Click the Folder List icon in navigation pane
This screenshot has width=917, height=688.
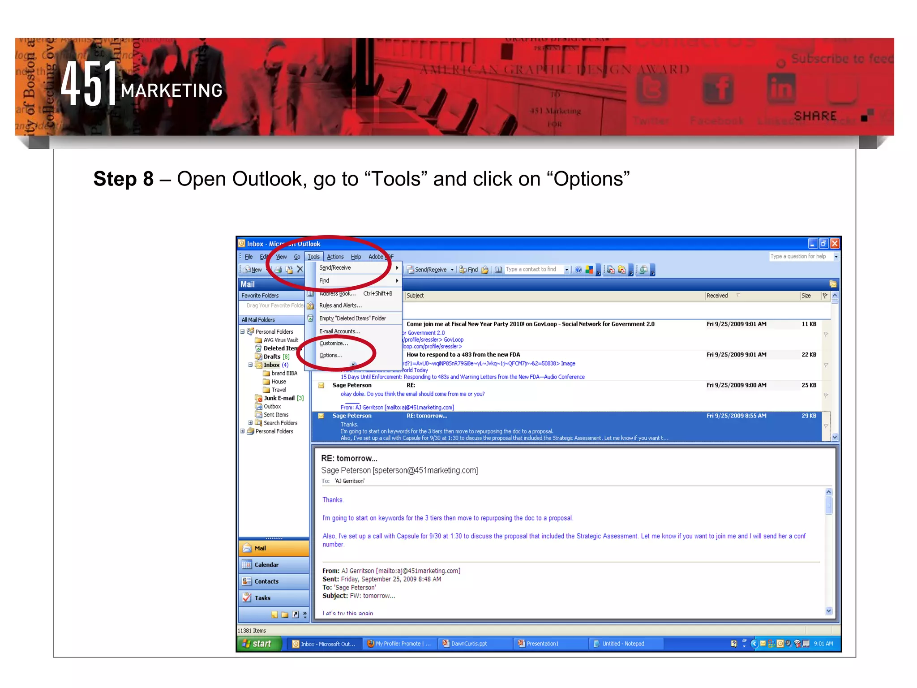click(285, 615)
